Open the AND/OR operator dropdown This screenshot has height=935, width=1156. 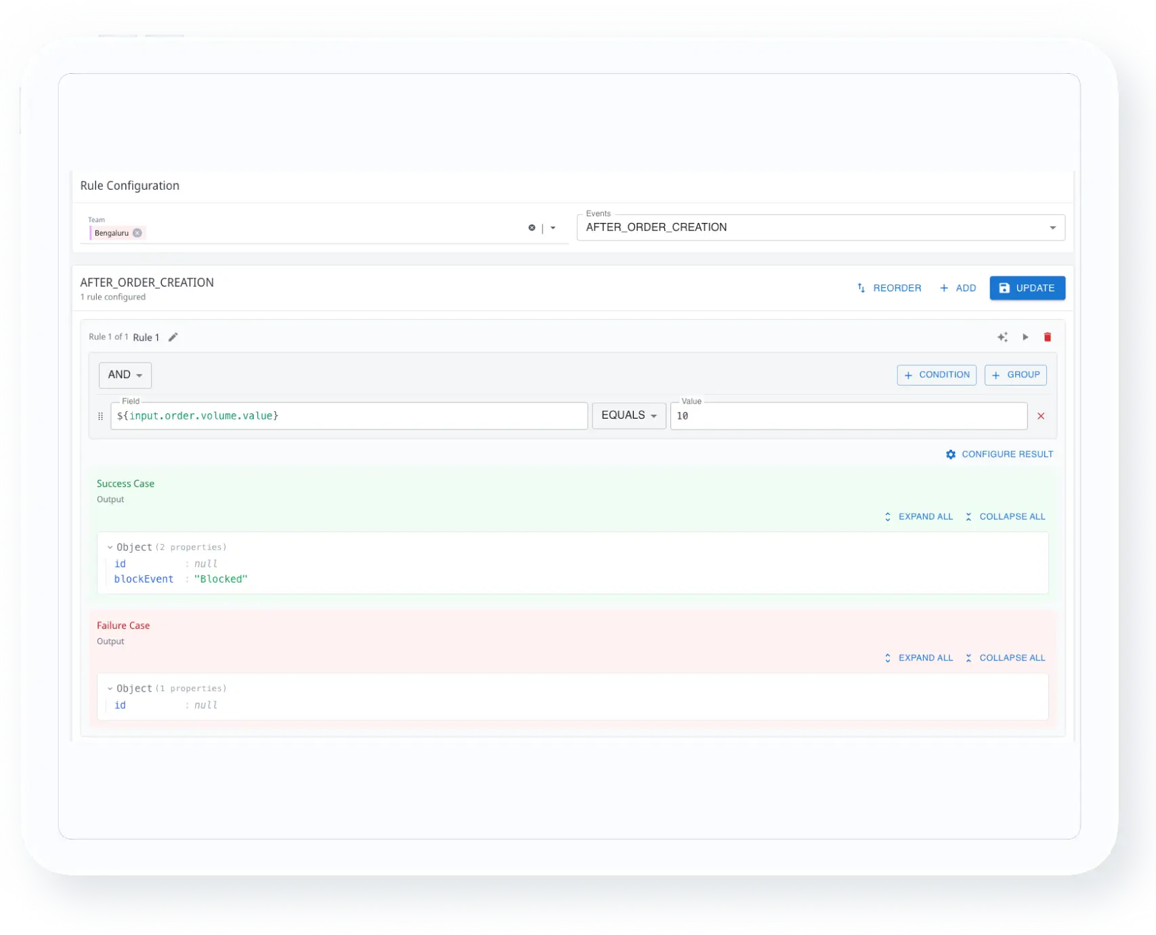tap(125, 375)
